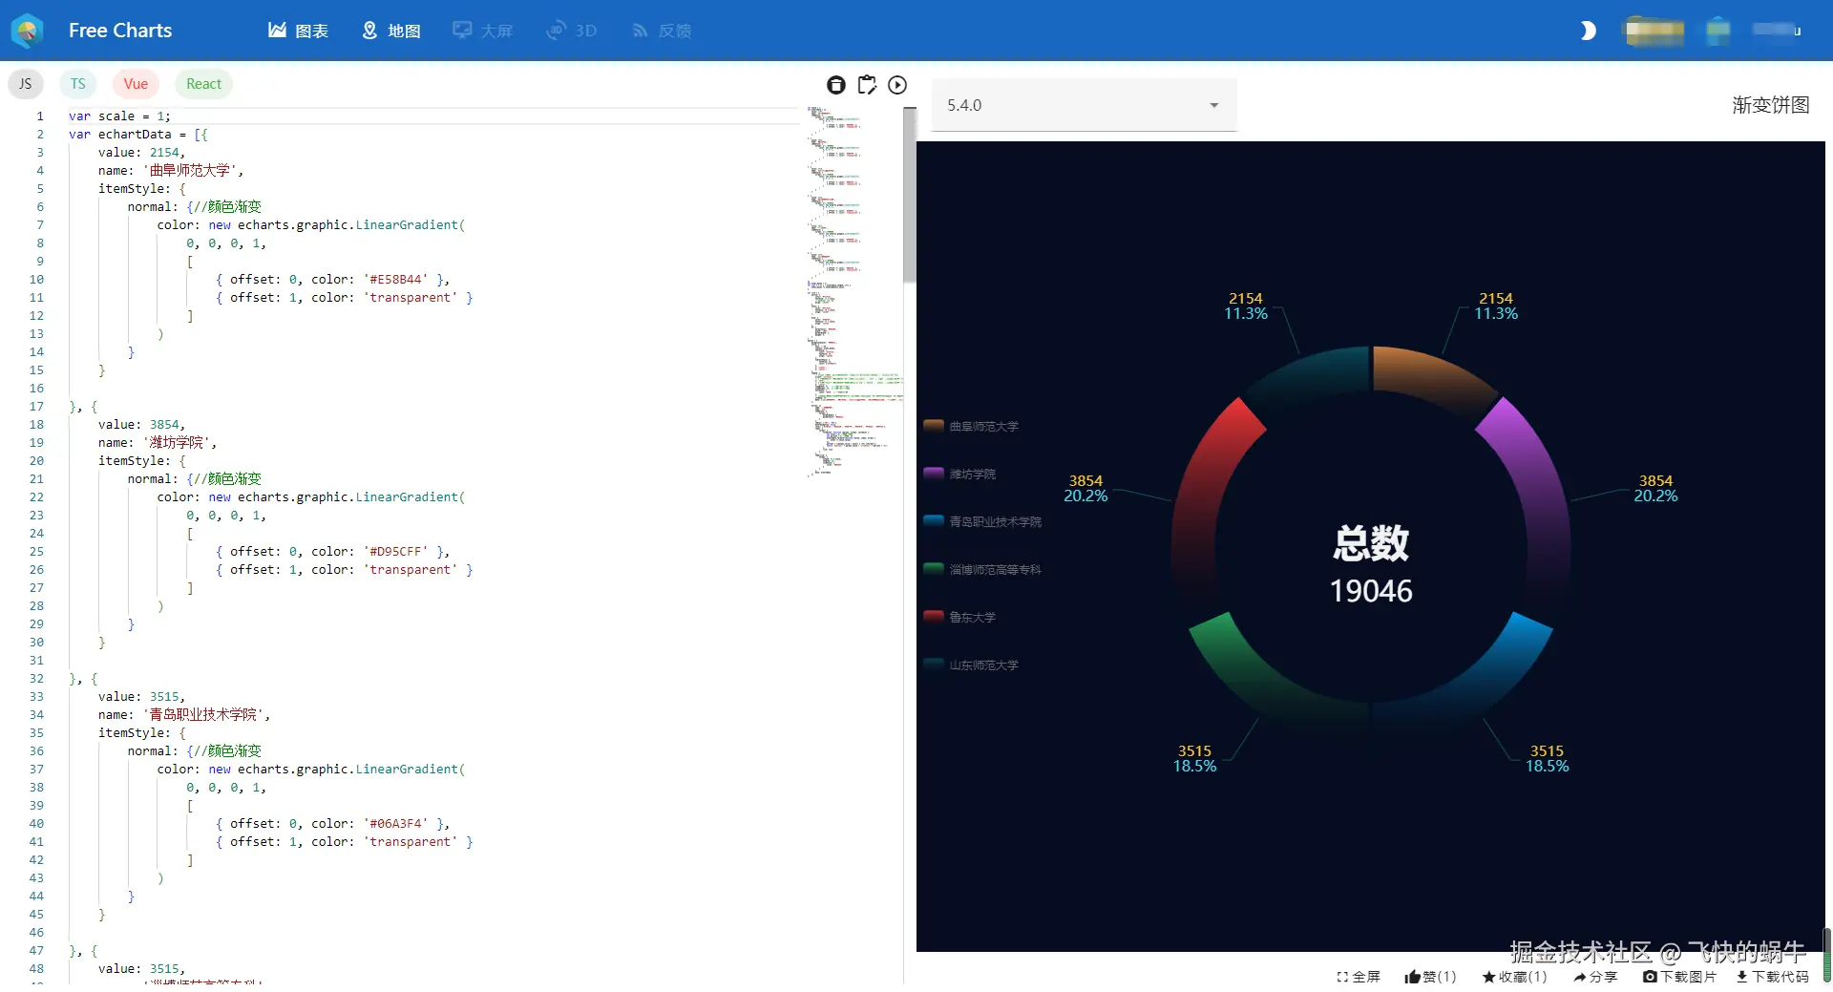This screenshot has height=992, width=1833.
Task: Run the code using the play icon
Action: 897,85
